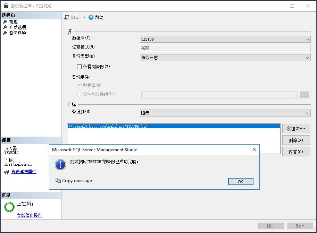Click the wrench icon beside 常规
This screenshot has height=233, width=317.
pyautogui.click(x=5, y=22)
